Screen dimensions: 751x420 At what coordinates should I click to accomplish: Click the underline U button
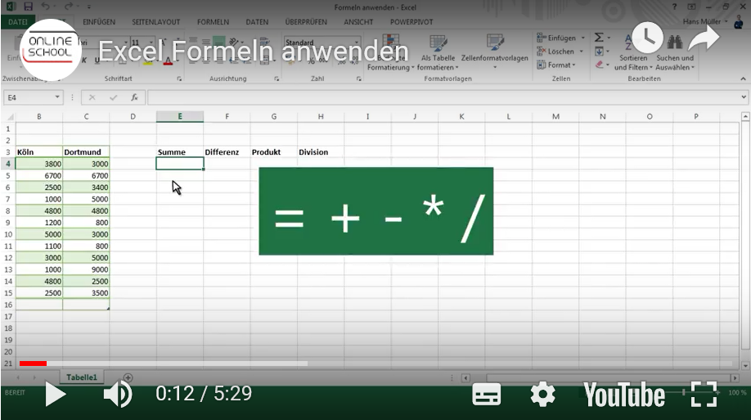click(97, 61)
